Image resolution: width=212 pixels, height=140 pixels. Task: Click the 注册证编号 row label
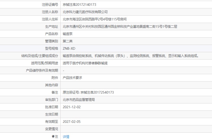pyautogui.click(x=50, y=5)
